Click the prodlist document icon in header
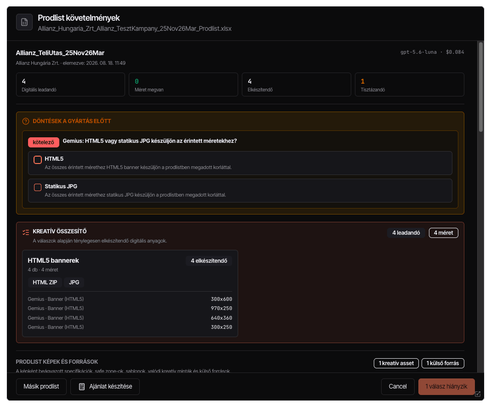 point(24,22)
